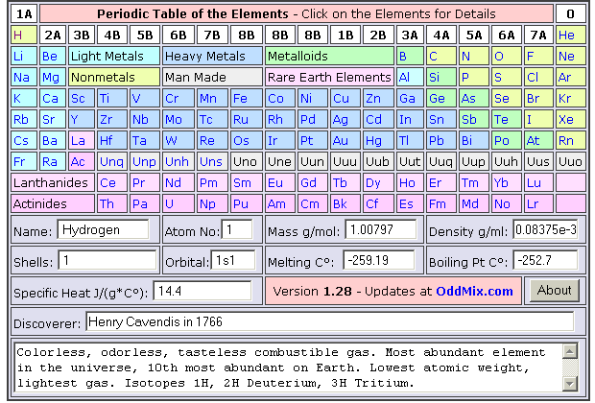Click the Orbital field showing 1s1
The height and width of the screenshot is (403, 595).
point(233,260)
